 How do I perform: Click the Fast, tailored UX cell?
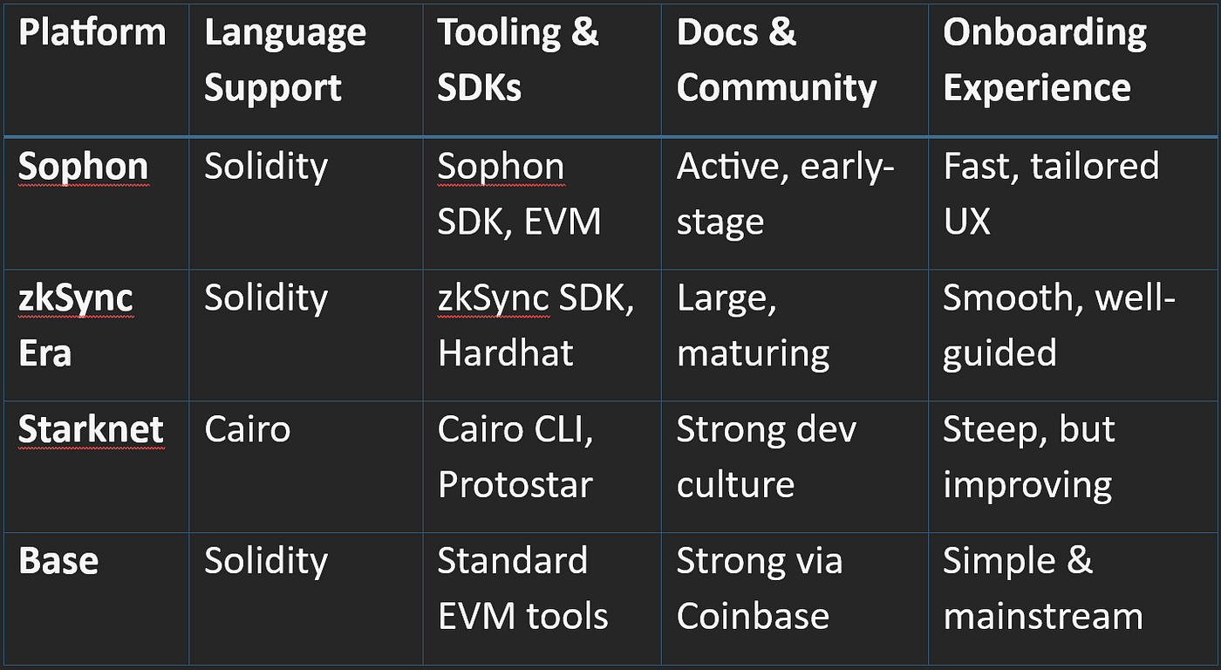pyautogui.click(x=1073, y=203)
